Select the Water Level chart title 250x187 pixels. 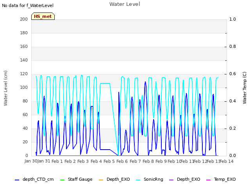point(125,4)
